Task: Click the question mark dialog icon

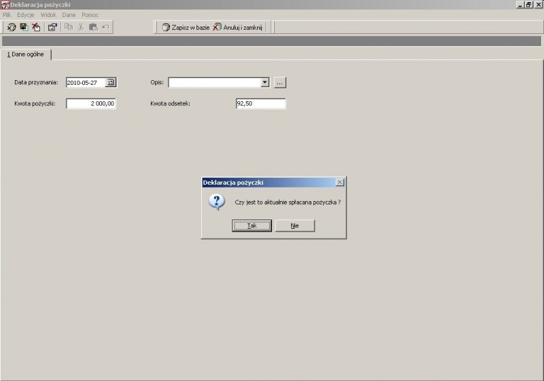Action: (x=217, y=202)
